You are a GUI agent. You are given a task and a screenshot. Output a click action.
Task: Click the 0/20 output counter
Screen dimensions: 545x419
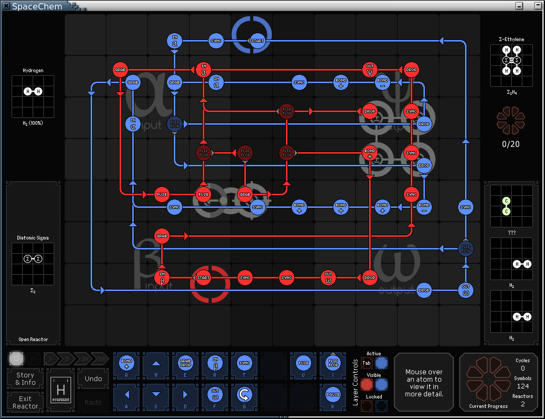coord(511,144)
